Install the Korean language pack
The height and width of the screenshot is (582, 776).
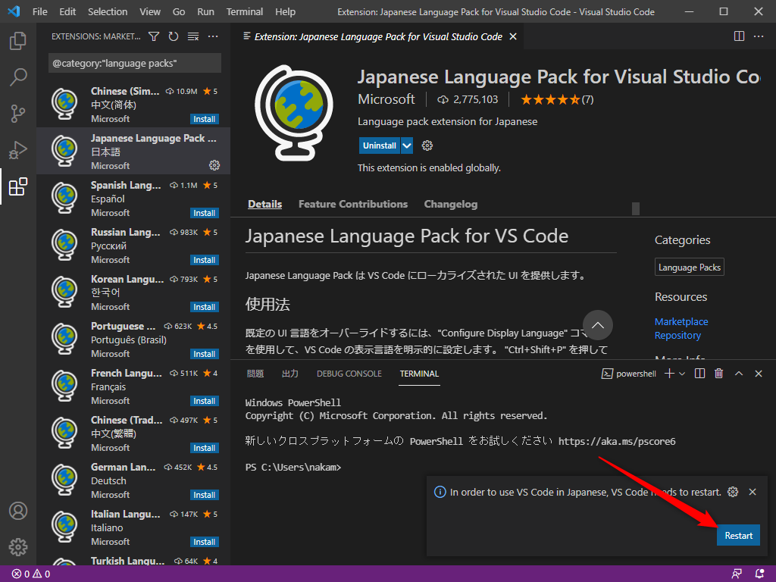pyautogui.click(x=205, y=307)
